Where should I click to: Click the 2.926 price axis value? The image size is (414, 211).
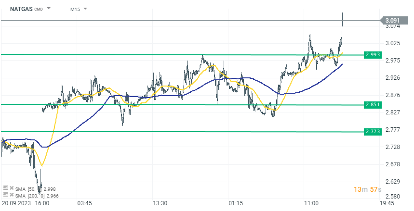393,78
